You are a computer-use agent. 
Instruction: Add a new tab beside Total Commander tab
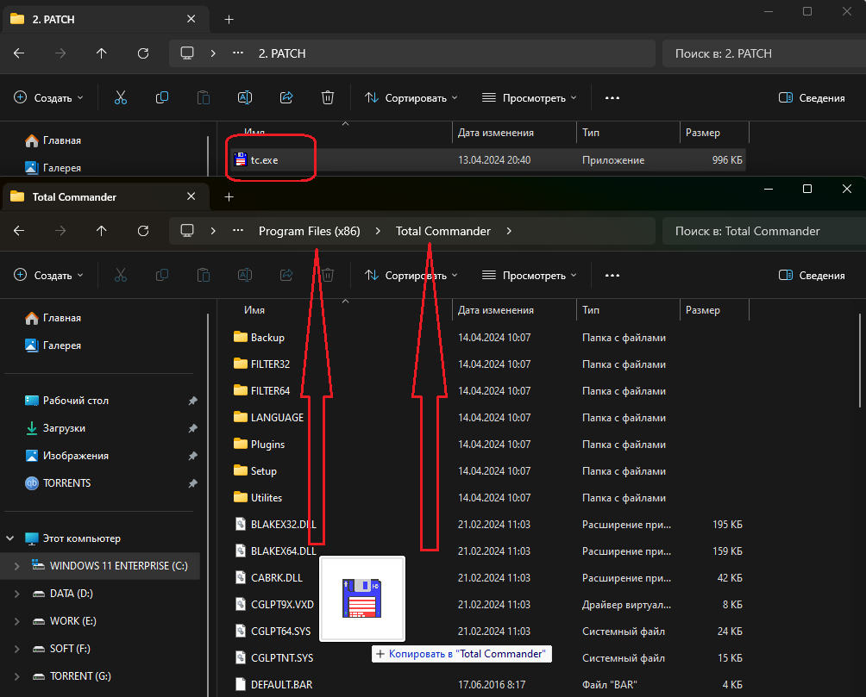pos(229,196)
